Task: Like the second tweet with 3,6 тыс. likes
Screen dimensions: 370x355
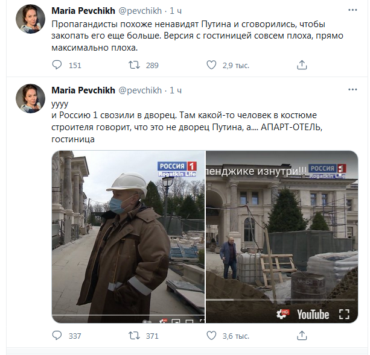Action: 212,336
